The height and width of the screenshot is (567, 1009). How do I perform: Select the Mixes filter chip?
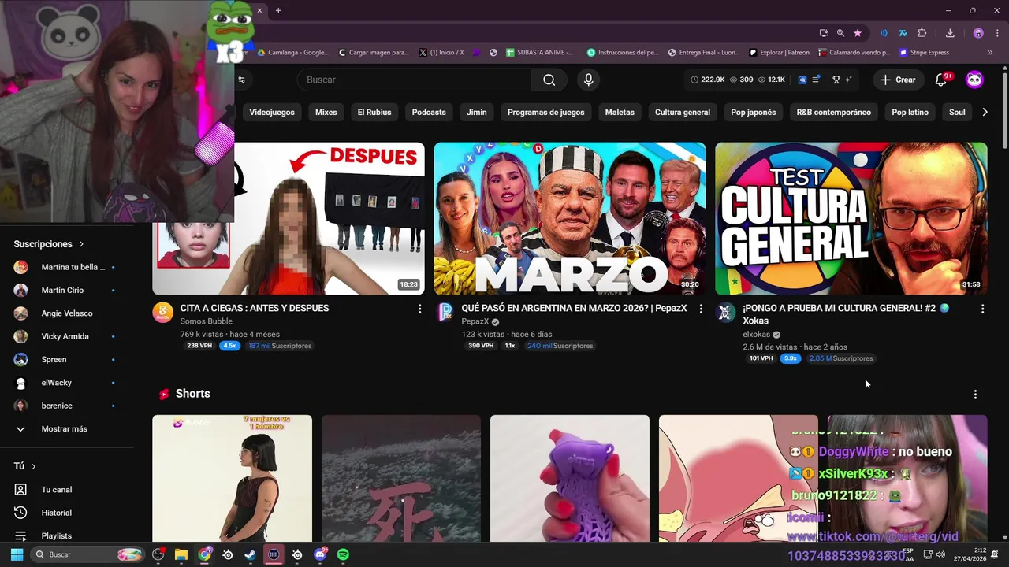click(326, 112)
